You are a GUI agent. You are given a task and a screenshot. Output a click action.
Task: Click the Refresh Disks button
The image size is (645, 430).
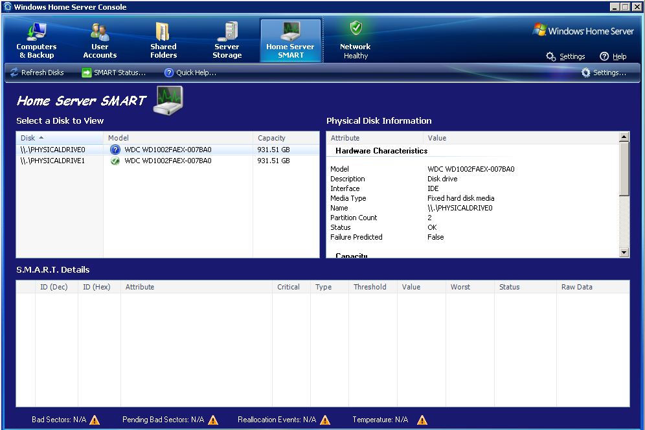37,73
